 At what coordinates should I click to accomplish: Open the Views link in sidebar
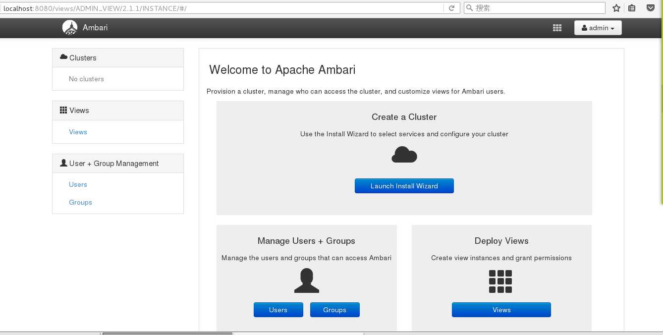78,132
